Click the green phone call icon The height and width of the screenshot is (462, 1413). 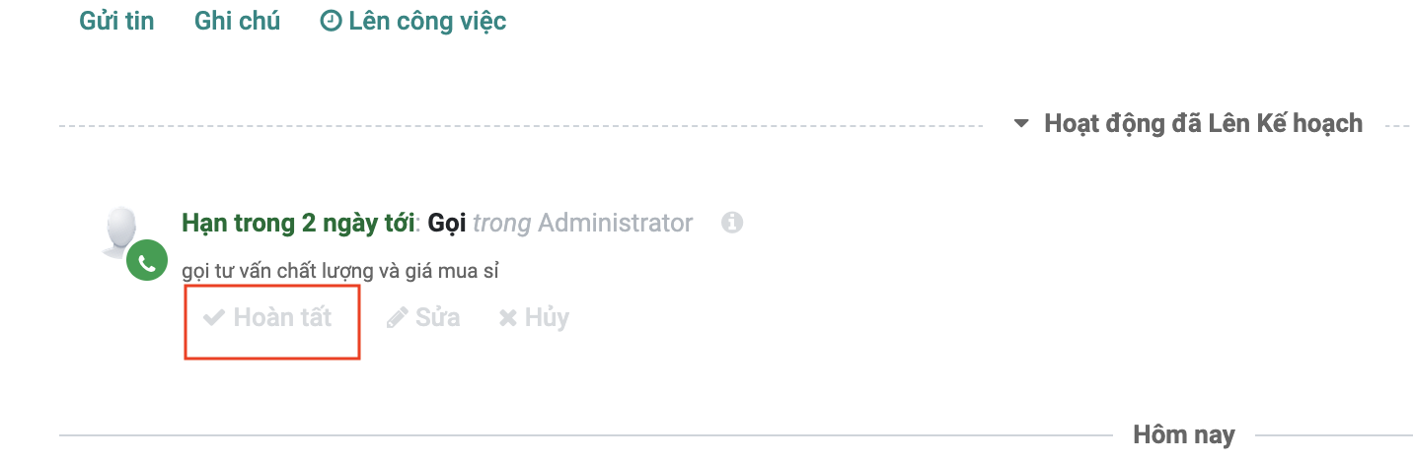coord(147,263)
